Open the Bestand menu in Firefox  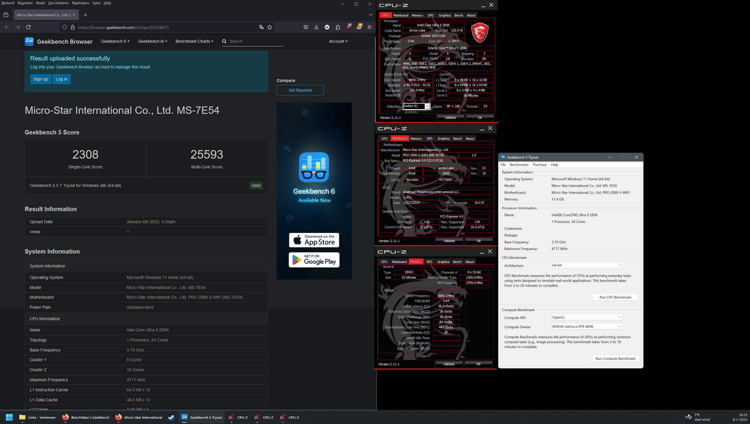coord(8,3)
